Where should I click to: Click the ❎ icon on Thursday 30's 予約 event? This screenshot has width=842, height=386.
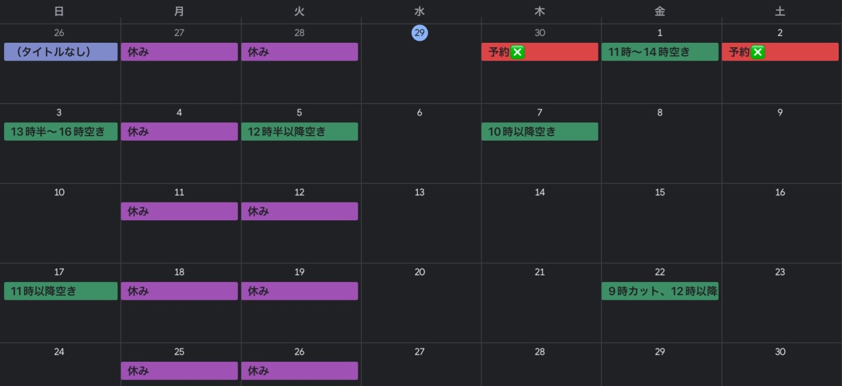click(518, 52)
